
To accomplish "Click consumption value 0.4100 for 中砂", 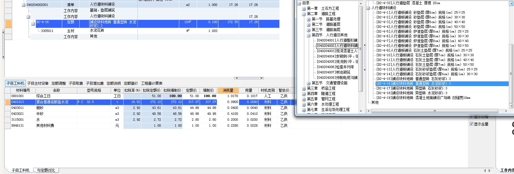I will click(228, 114).
